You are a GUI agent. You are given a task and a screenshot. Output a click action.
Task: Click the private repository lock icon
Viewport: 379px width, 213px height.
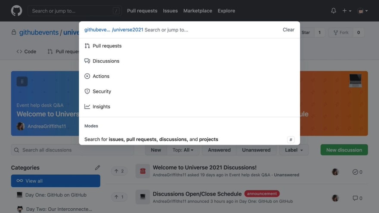14,32
